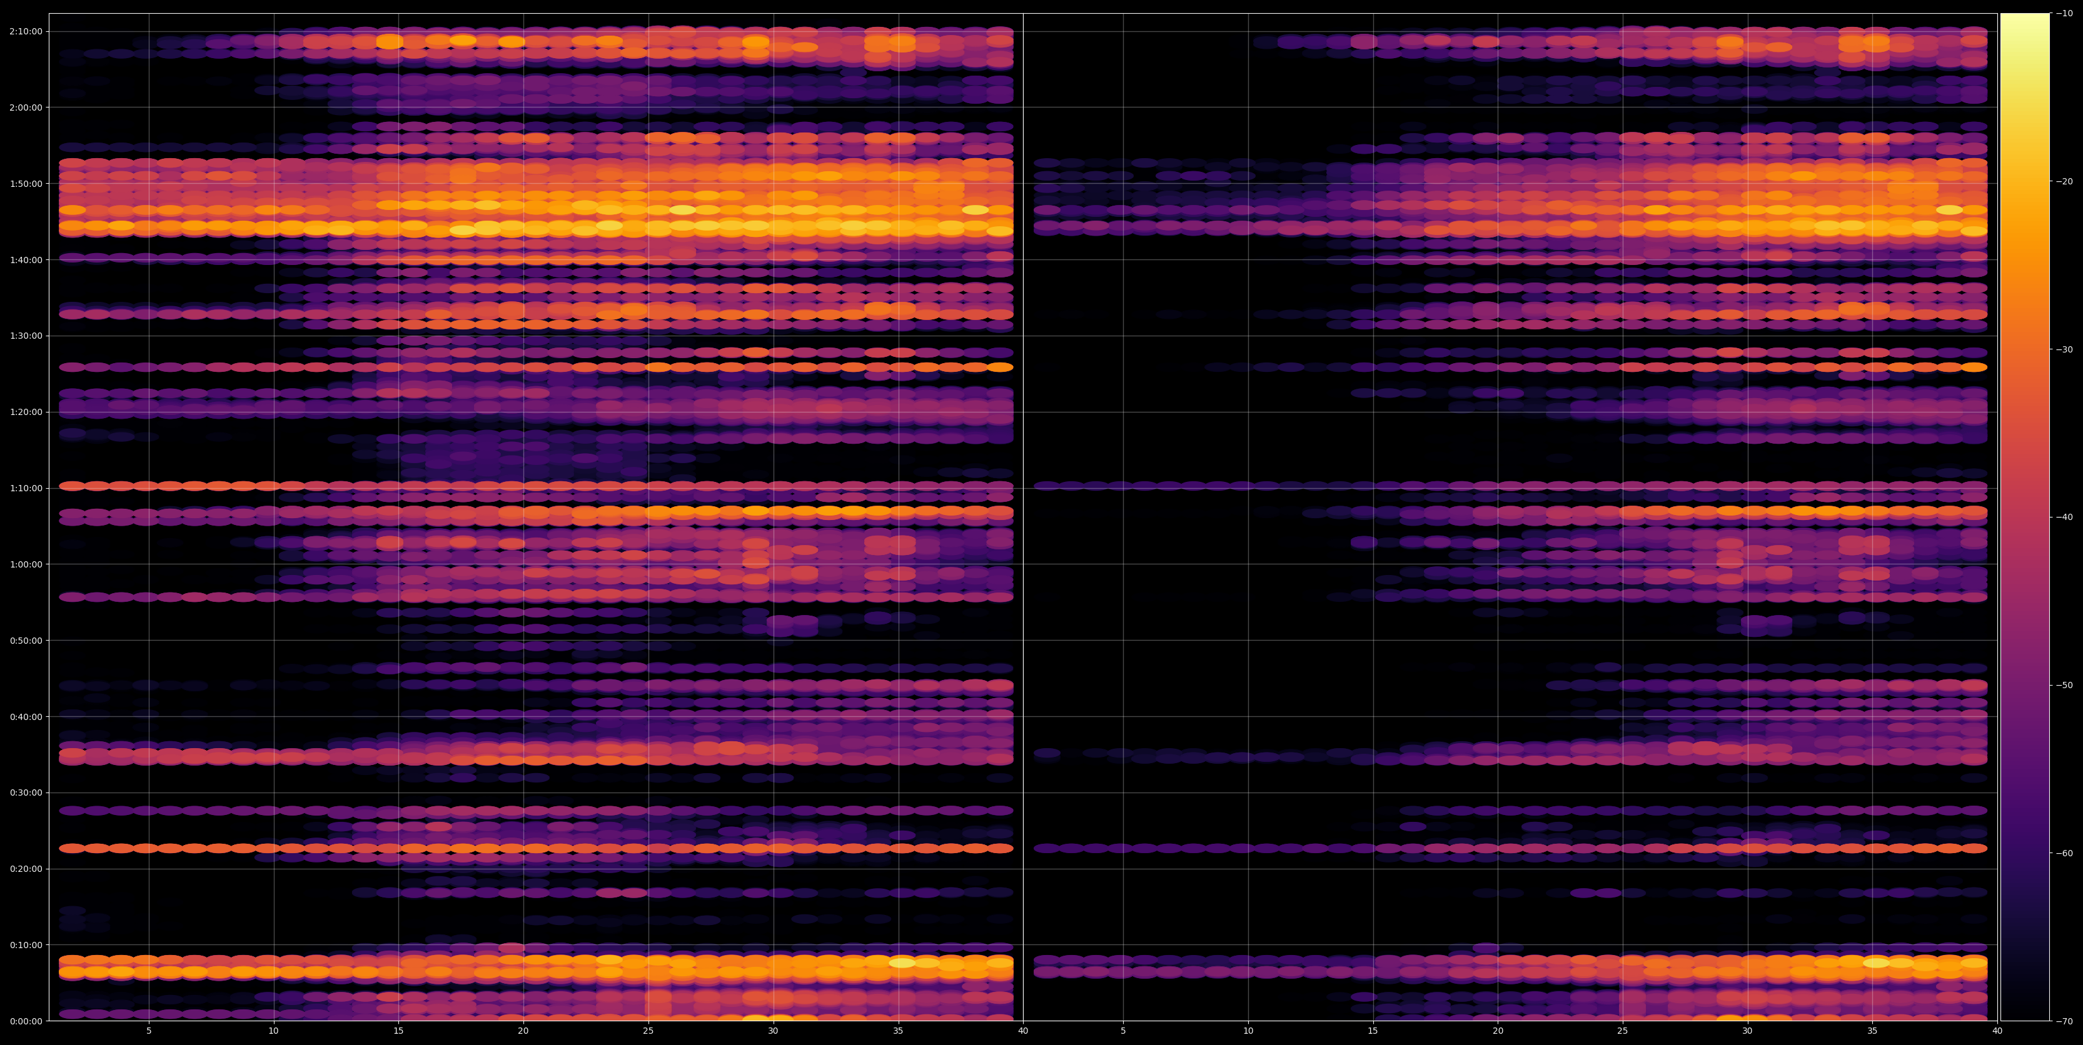Screen dimensions: 2083x1045
Task: Select the 1:50:00 time label
Action: click(x=26, y=184)
